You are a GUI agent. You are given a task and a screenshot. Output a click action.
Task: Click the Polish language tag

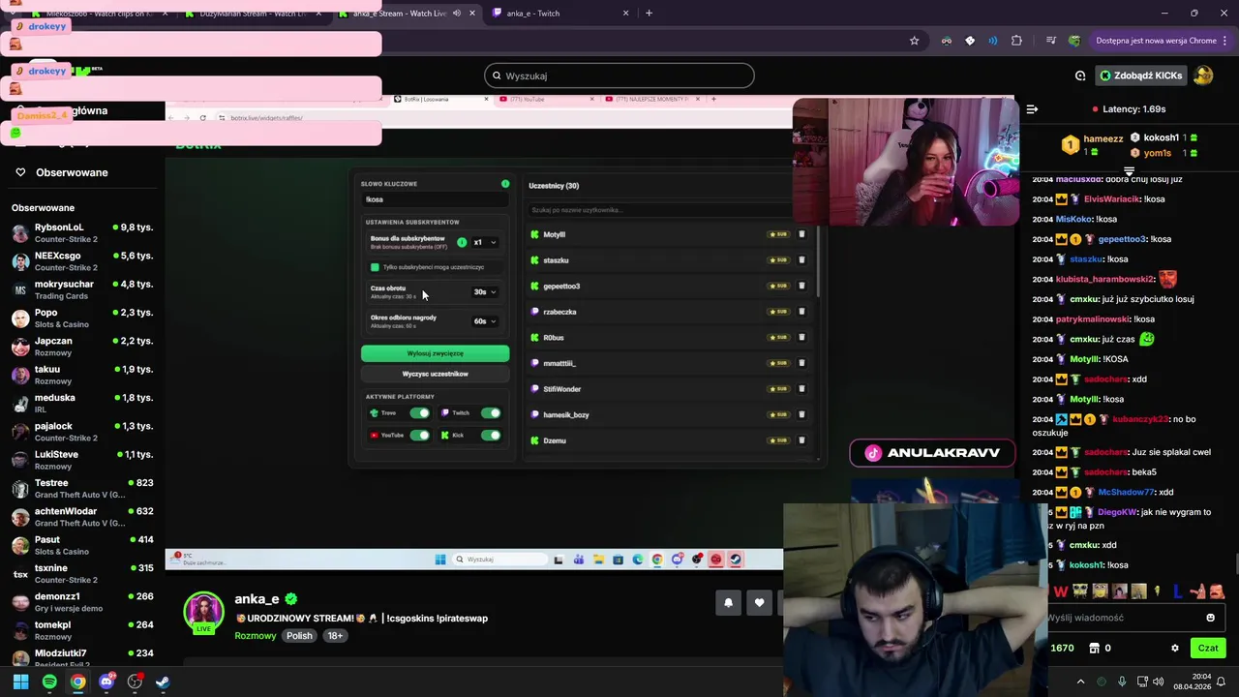pyautogui.click(x=299, y=636)
